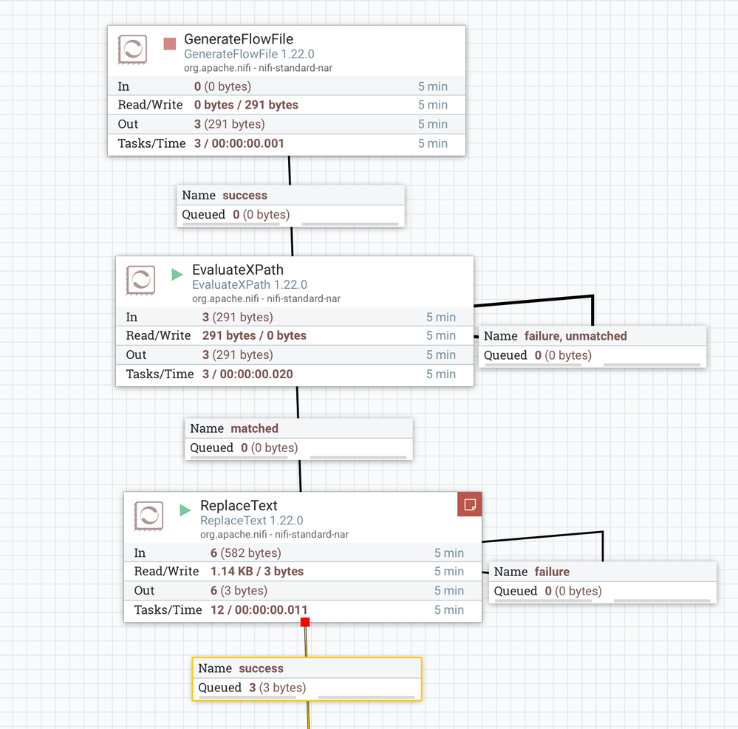The image size is (738, 729).
Task: Select the matched connection label
Action: 299,439
